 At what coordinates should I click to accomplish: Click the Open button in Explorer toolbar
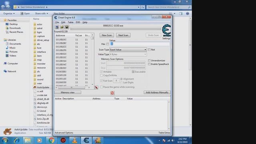click(x=25, y=14)
